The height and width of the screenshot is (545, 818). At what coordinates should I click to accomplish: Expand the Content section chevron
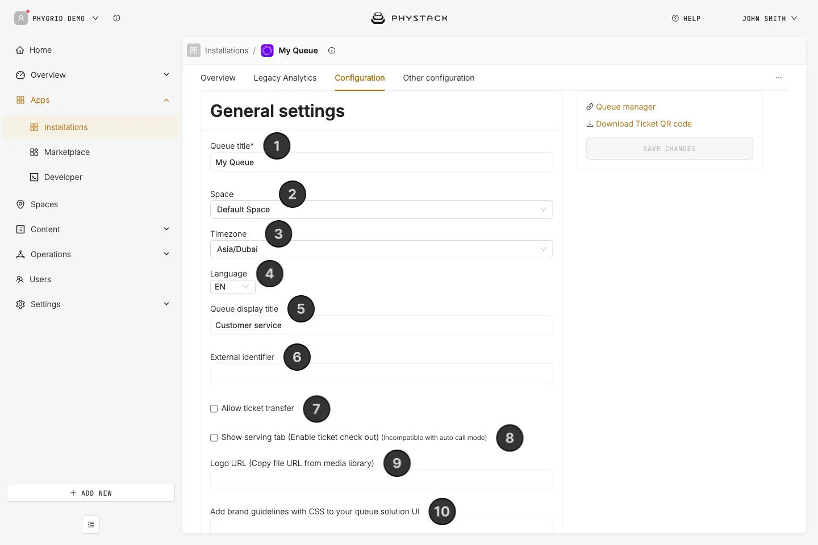(166, 229)
